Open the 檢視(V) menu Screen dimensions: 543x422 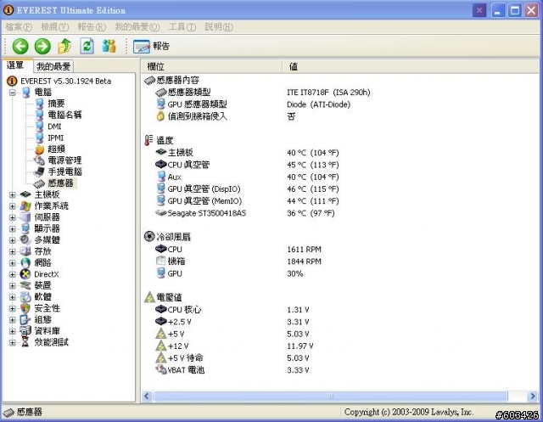pyautogui.click(x=54, y=26)
